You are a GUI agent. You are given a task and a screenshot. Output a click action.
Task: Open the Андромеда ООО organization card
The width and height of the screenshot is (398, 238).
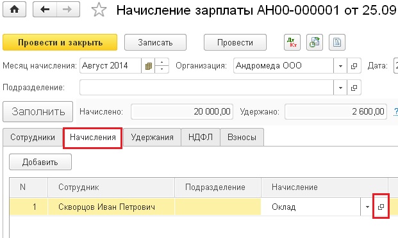[x=354, y=66]
